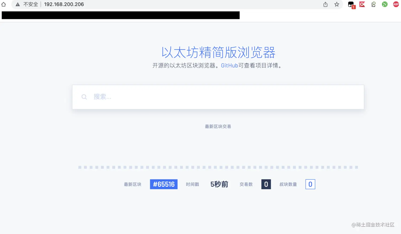Image resolution: width=401 pixels, height=234 pixels.
Task: Click the share page icon
Action: (325, 4)
